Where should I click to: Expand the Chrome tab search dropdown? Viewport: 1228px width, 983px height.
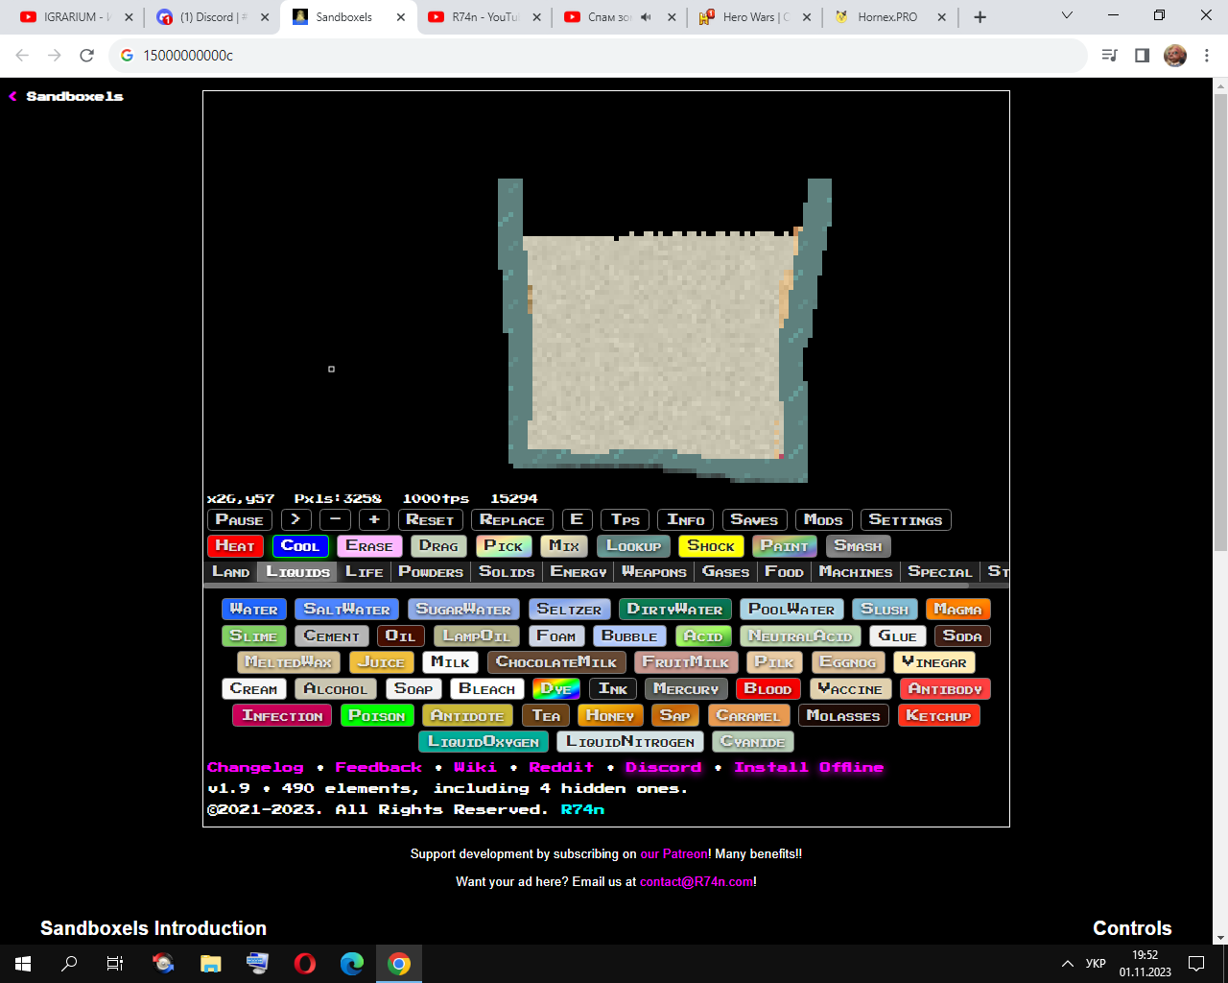(x=1067, y=16)
